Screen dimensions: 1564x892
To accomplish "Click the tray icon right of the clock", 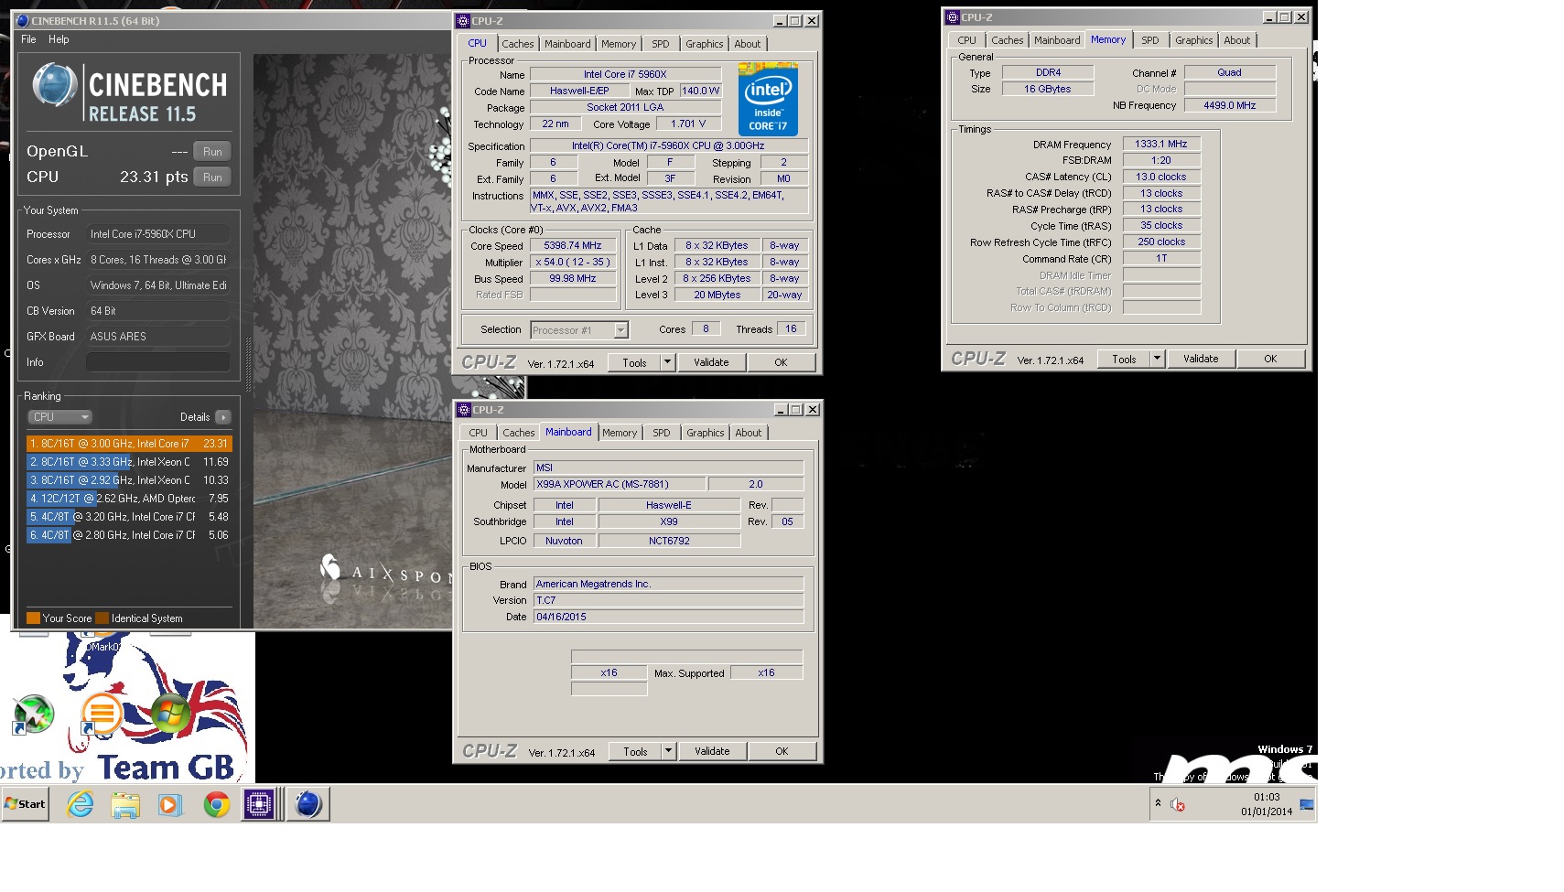I will pyautogui.click(x=1306, y=805).
